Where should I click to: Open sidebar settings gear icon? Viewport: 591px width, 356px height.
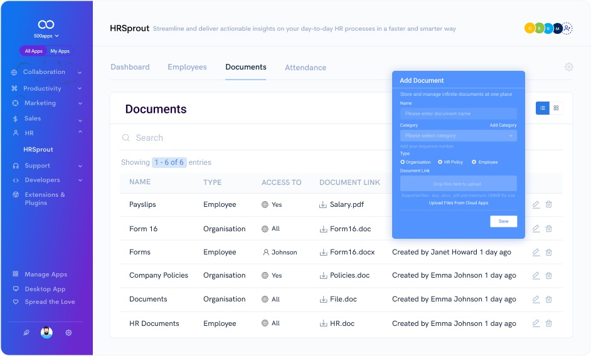click(x=68, y=333)
